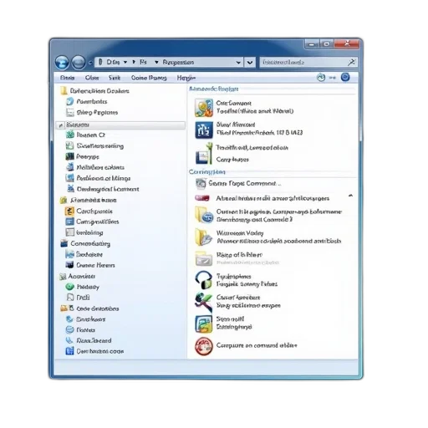Screen dimensions: 428x428
Task: Select the blue square icon at navigation pane bottom
Action: click(x=69, y=351)
